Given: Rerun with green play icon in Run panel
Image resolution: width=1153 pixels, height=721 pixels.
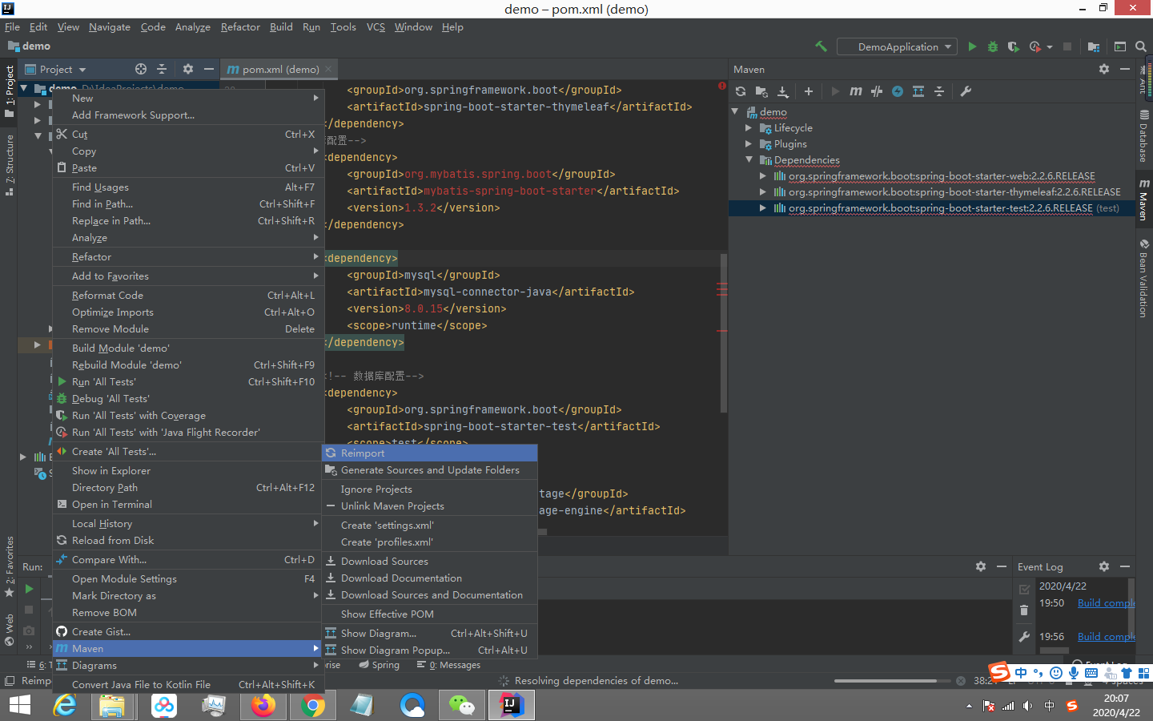Looking at the screenshot, I should tap(29, 589).
